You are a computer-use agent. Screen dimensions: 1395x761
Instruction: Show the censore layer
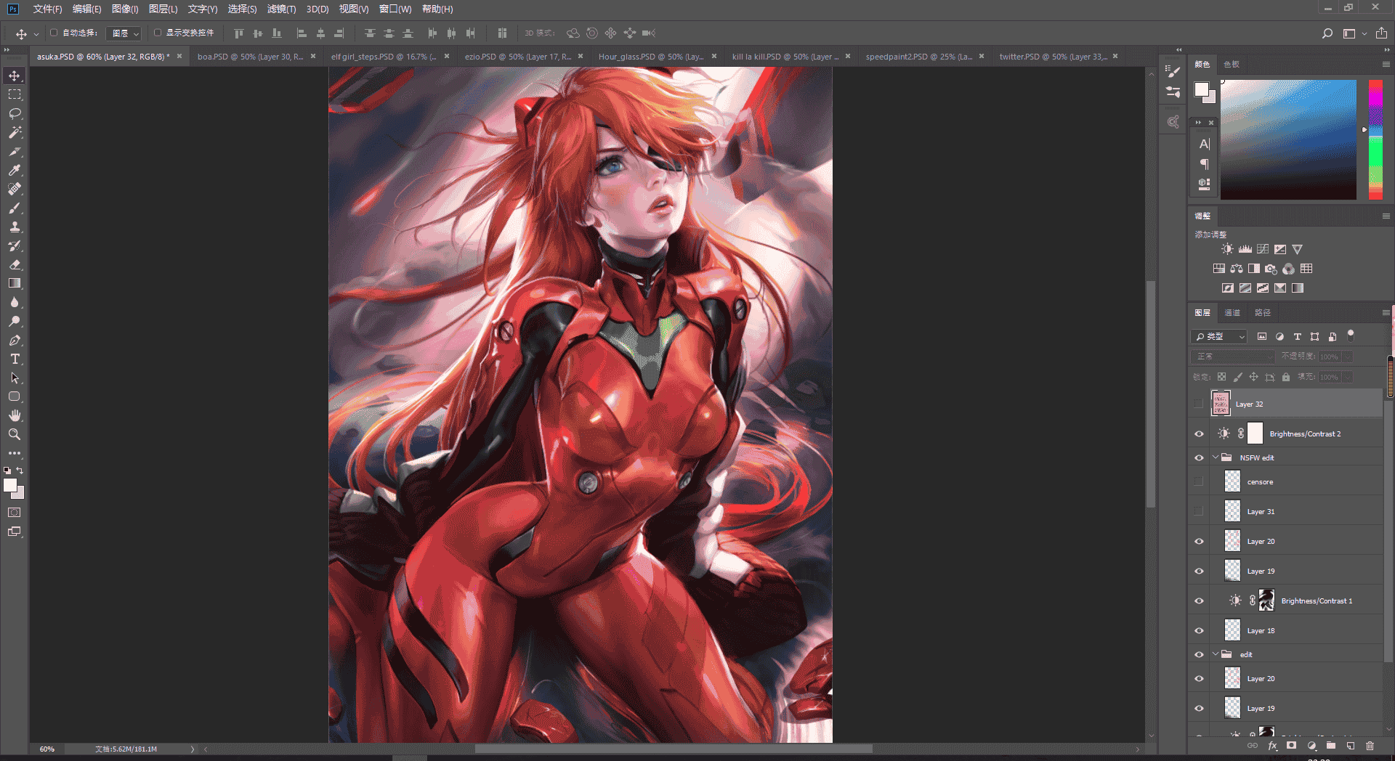click(1199, 481)
